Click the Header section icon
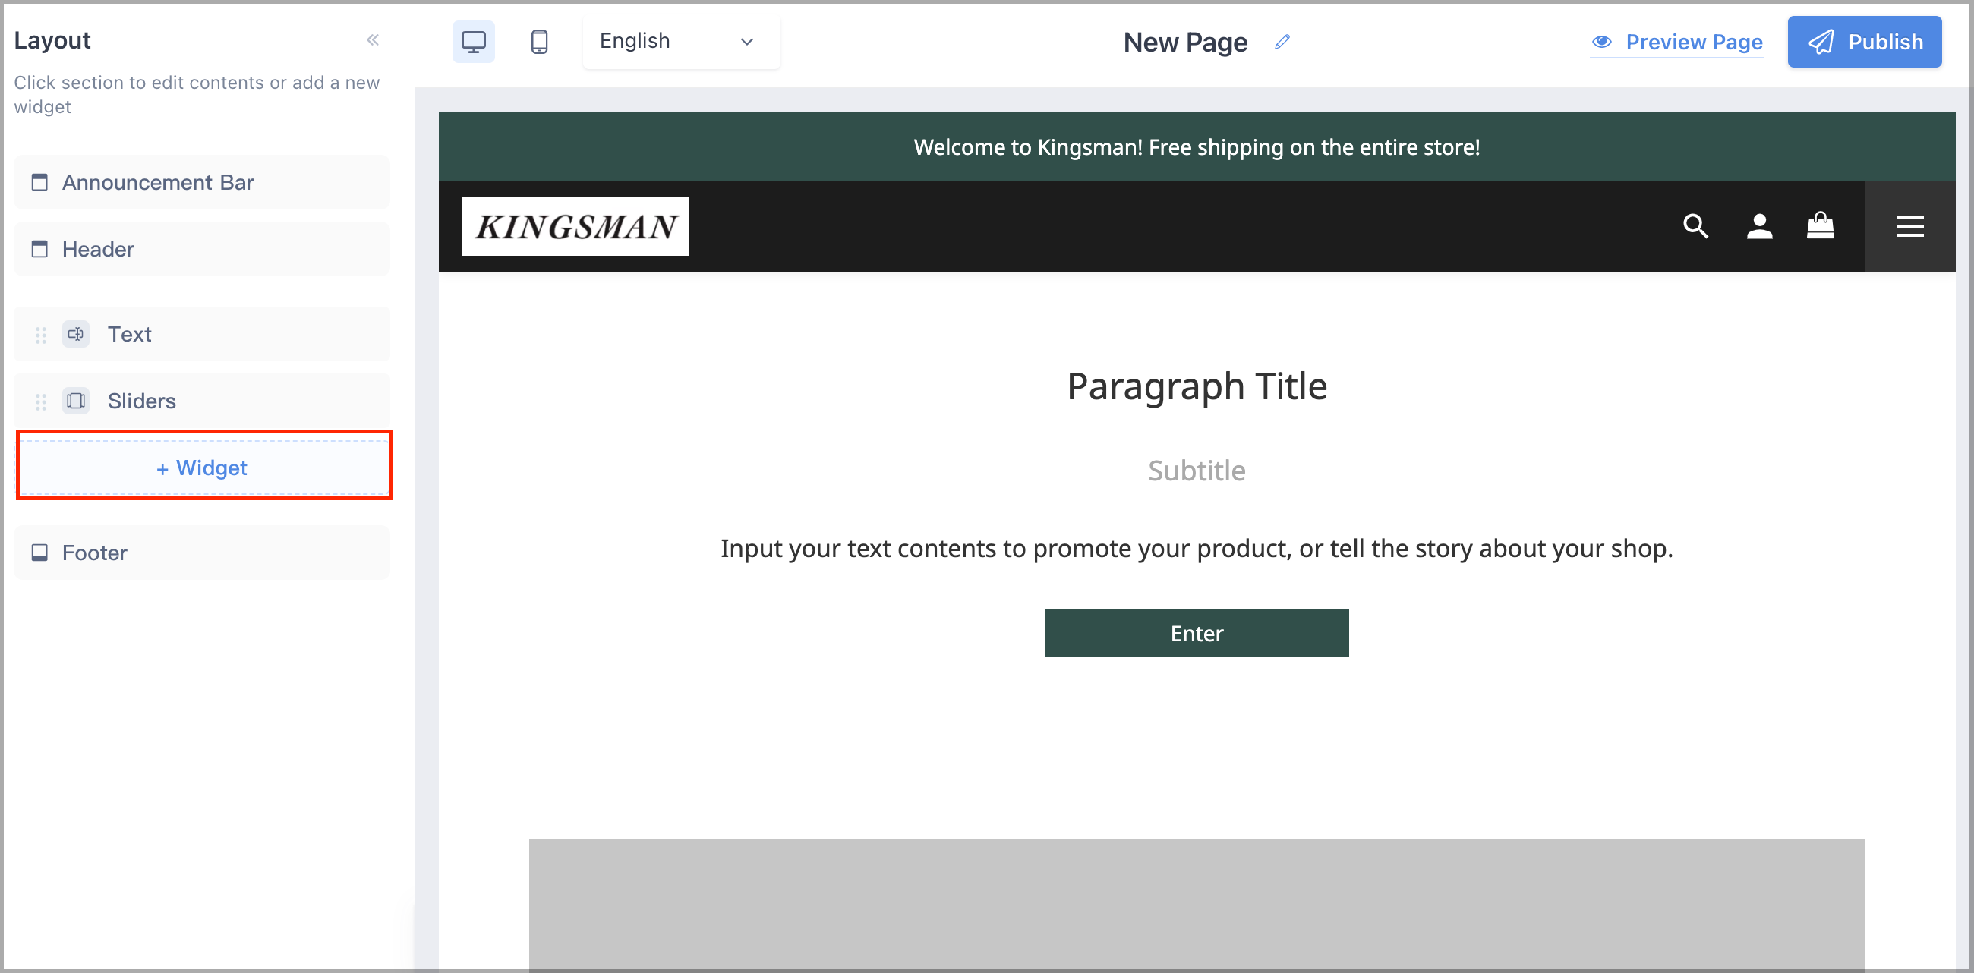The image size is (1974, 973). pos(39,249)
